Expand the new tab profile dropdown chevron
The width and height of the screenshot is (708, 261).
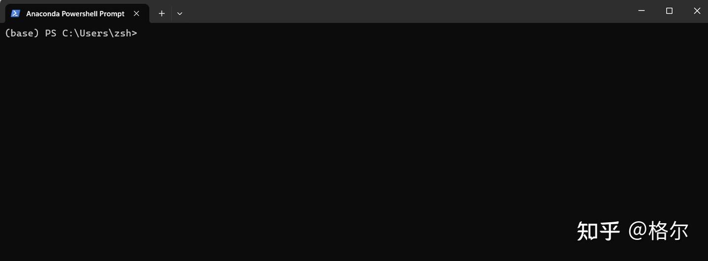pos(180,13)
